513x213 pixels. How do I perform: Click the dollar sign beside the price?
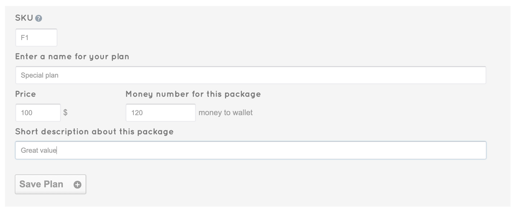(x=65, y=112)
